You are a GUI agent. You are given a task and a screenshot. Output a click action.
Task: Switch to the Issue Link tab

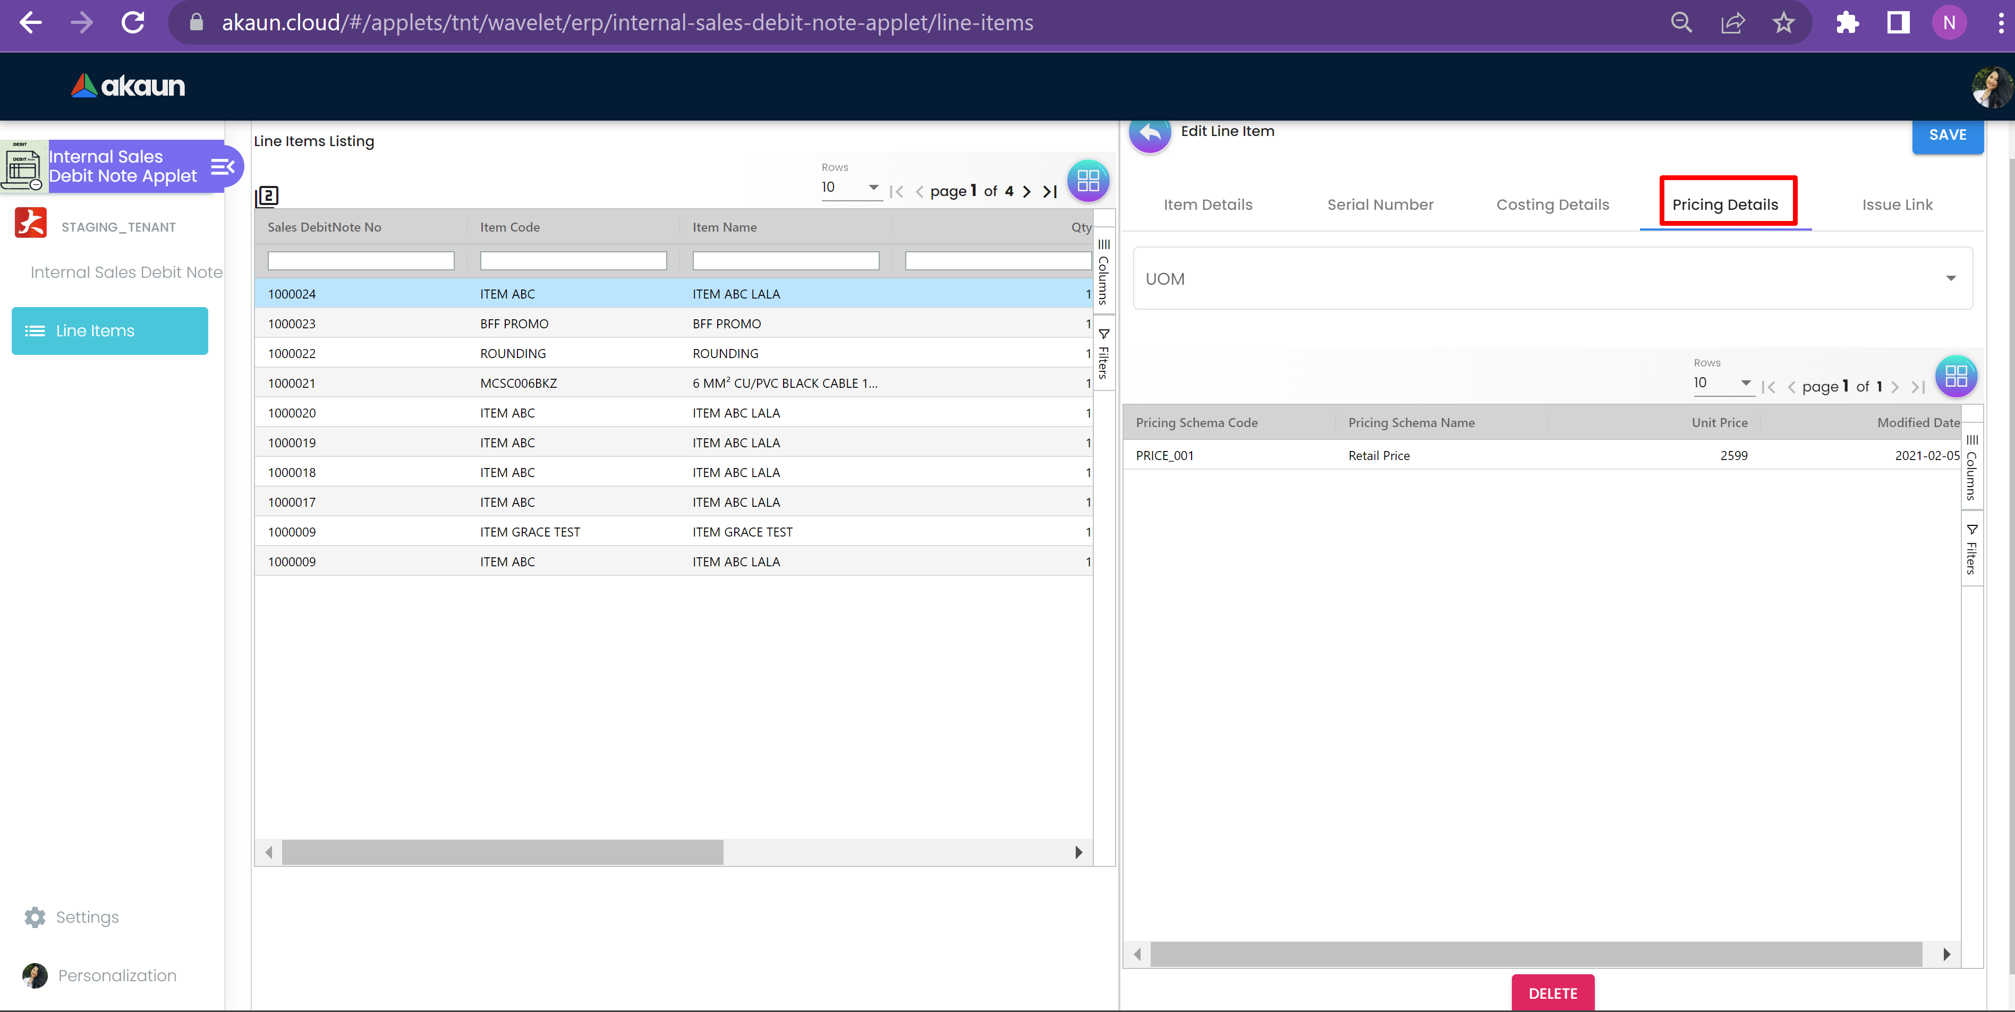pyautogui.click(x=1897, y=205)
